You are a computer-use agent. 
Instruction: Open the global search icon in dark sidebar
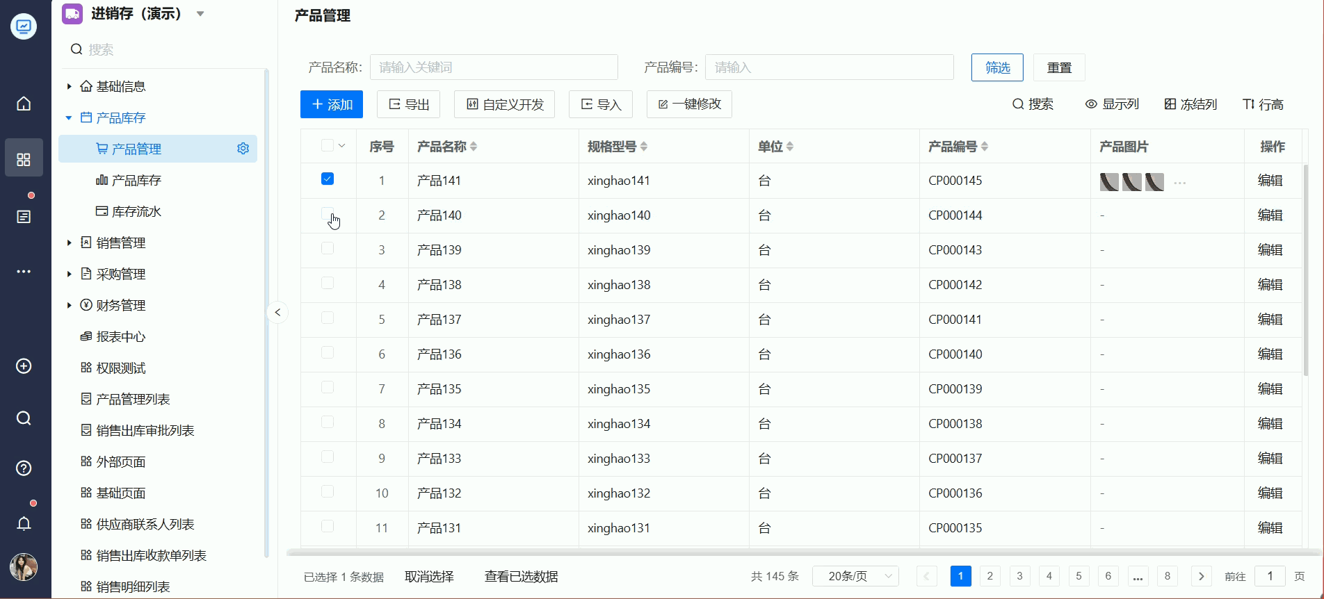(x=24, y=418)
